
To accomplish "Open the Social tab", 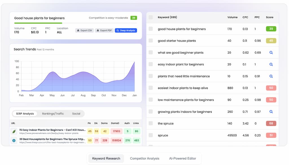I will [76, 114].
